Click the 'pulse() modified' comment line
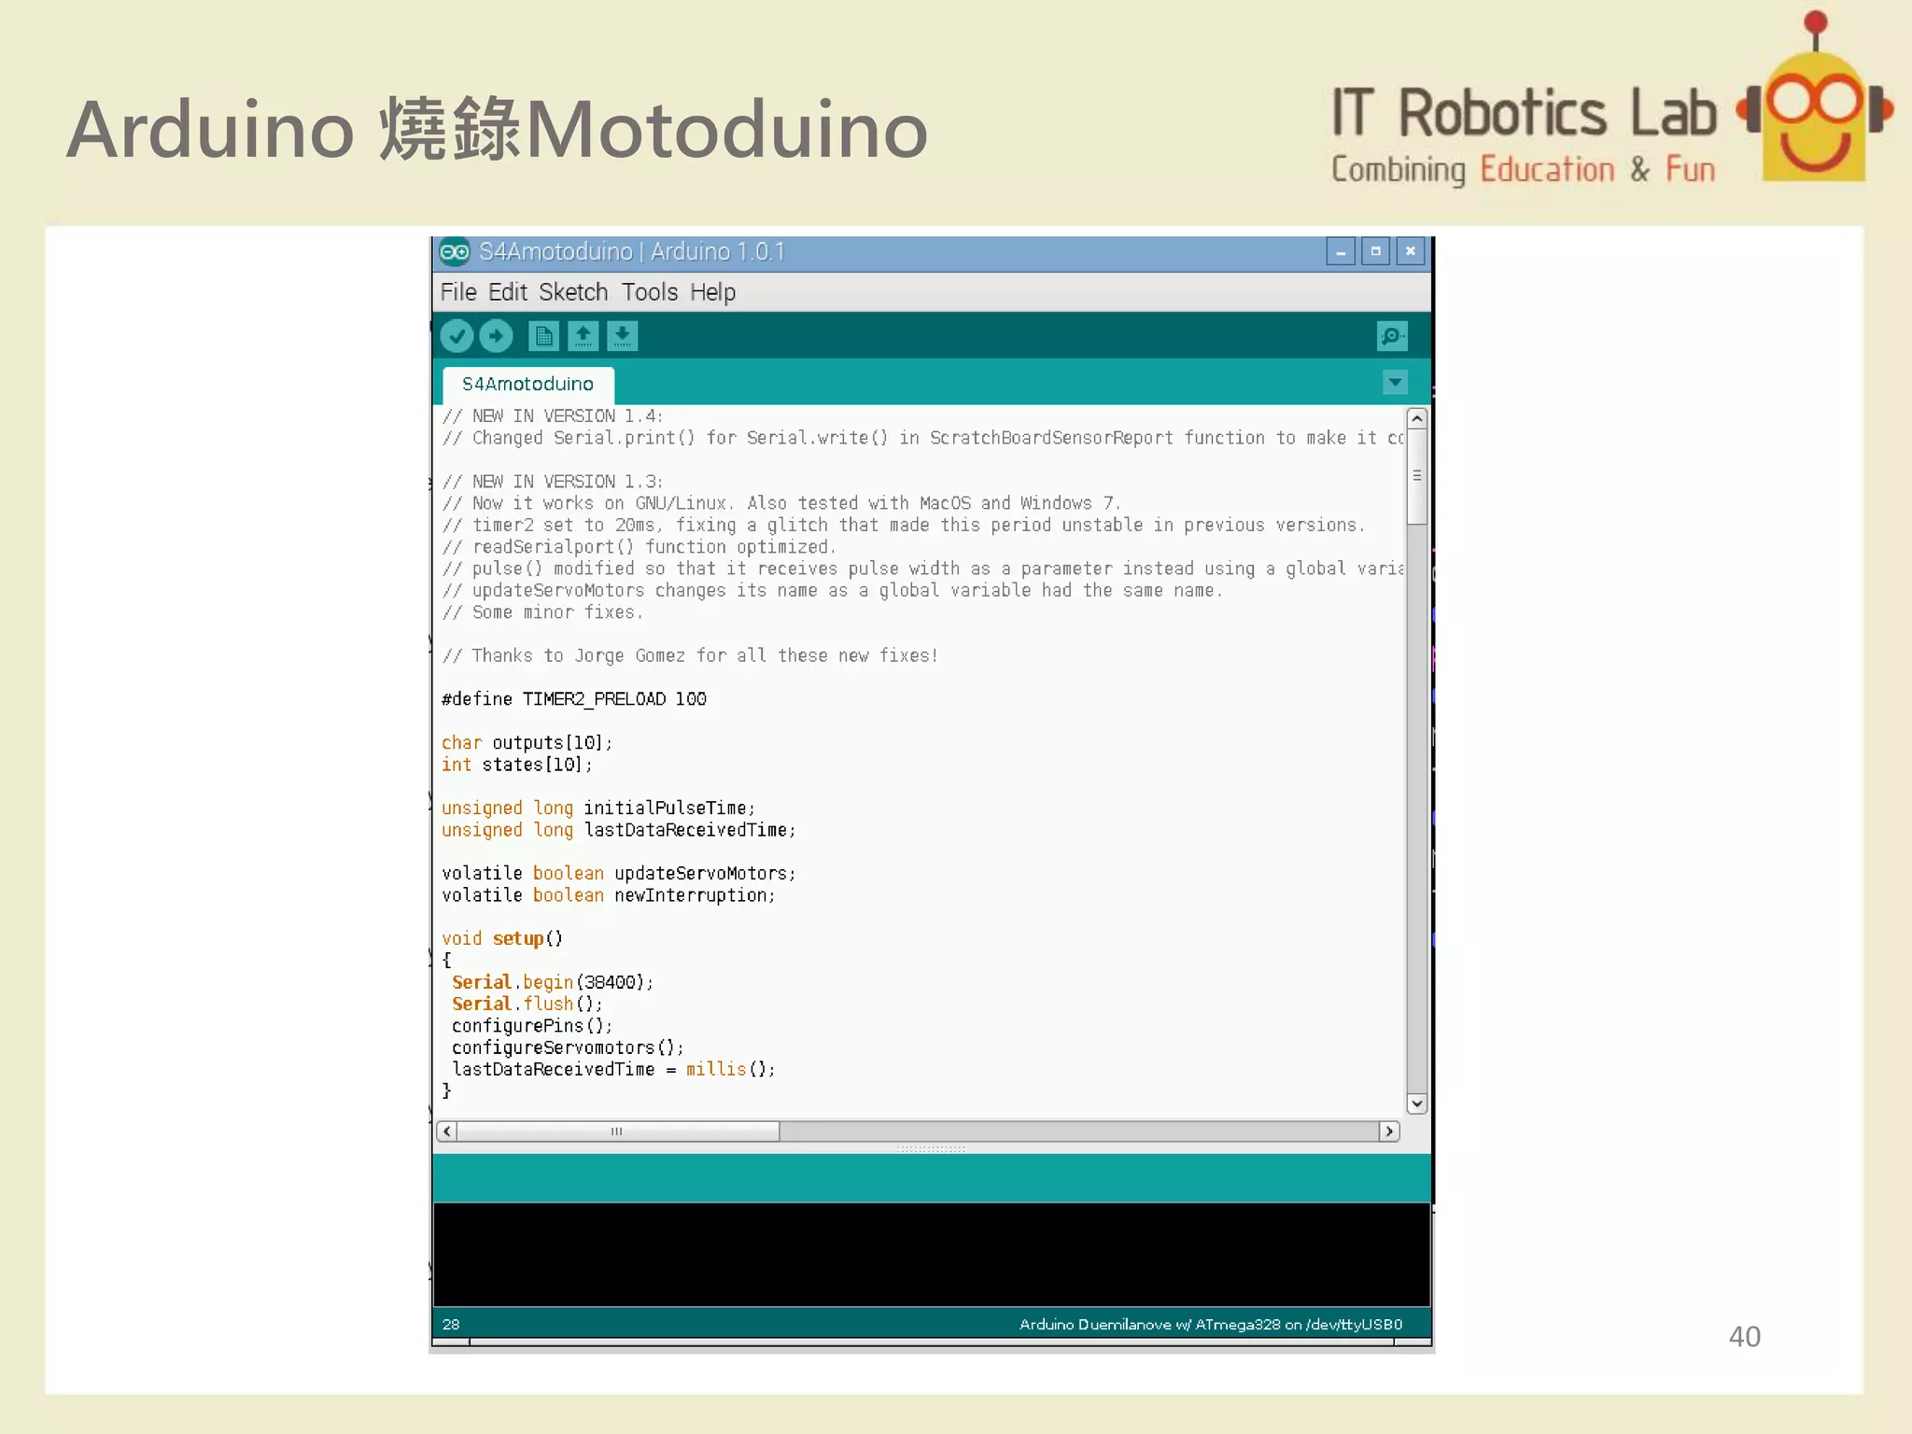Screen dimensions: 1912x1434 point(922,569)
